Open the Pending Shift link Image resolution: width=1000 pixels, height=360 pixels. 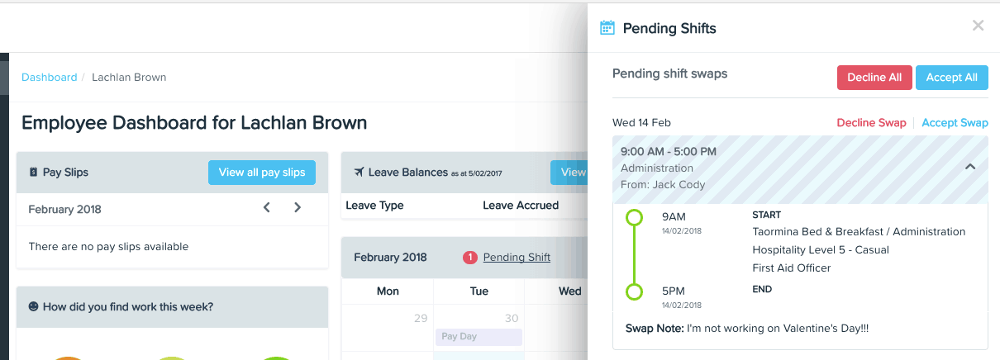tap(517, 258)
